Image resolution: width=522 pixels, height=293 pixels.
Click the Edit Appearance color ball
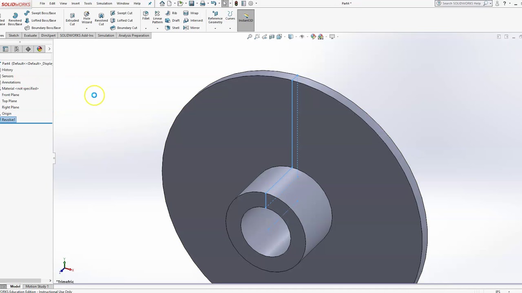click(313, 37)
